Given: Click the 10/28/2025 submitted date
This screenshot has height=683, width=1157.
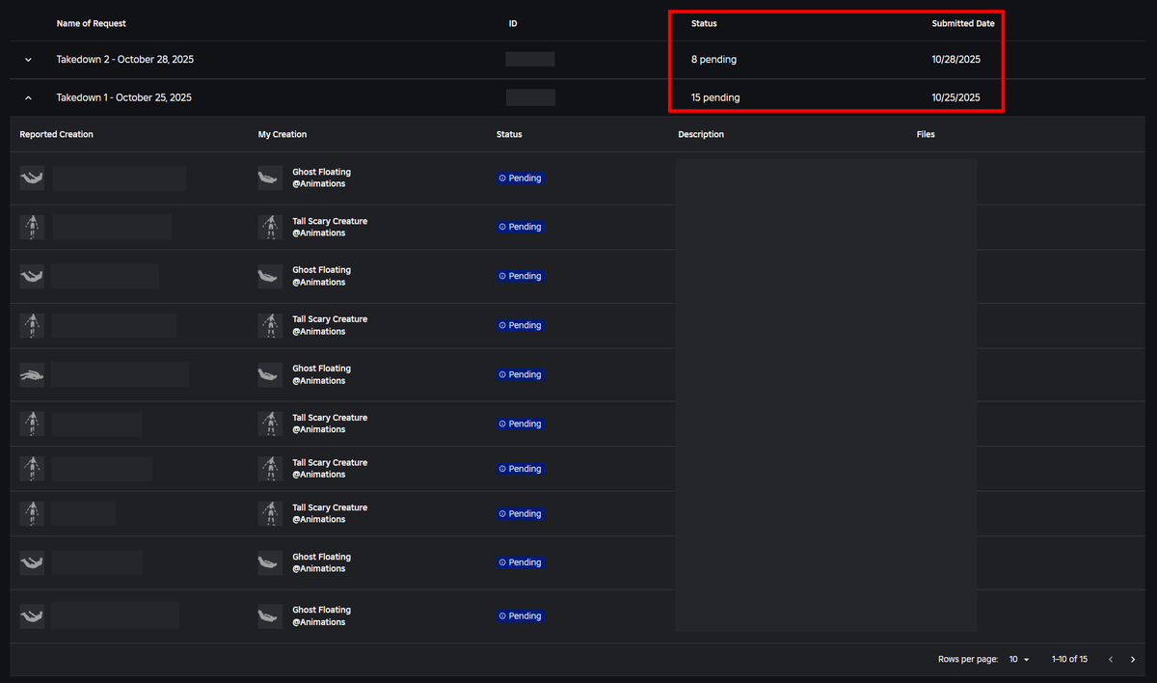Looking at the screenshot, I should click(956, 60).
